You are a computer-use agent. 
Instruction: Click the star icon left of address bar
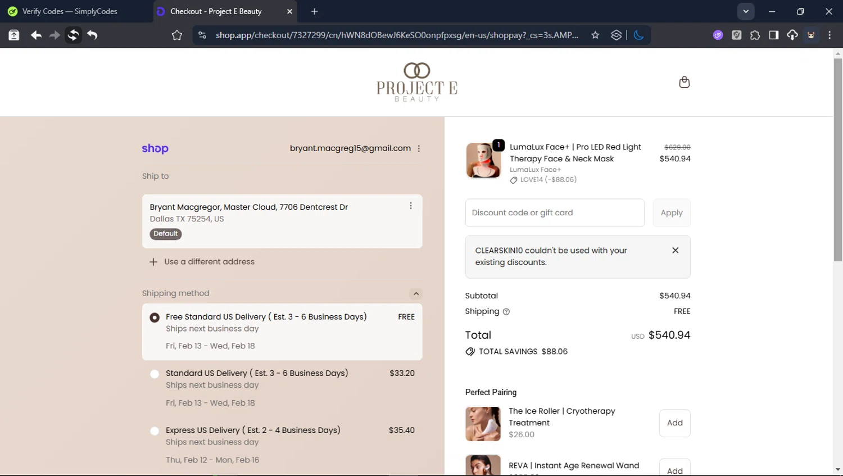pos(177,35)
